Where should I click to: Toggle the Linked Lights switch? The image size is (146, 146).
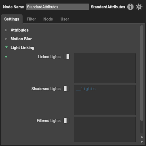point(67,57)
